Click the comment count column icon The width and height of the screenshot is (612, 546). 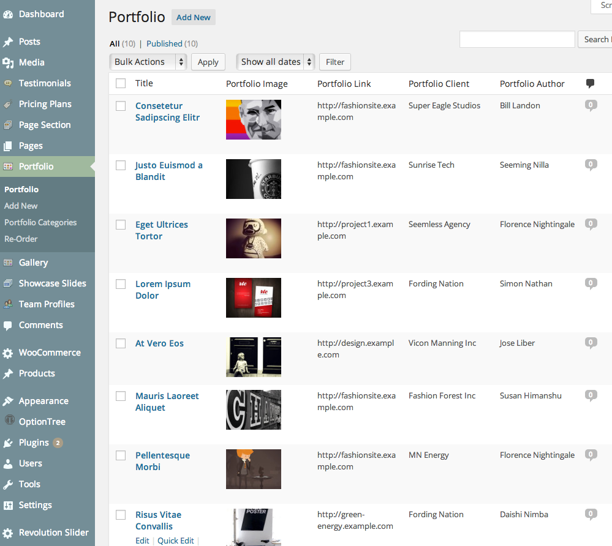click(x=590, y=83)
